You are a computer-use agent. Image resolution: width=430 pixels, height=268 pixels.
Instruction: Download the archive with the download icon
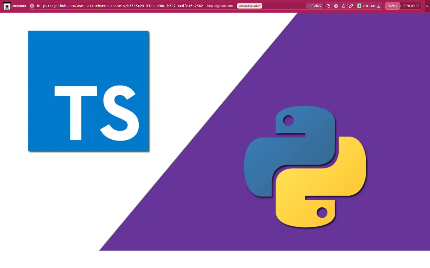point(378,6)
